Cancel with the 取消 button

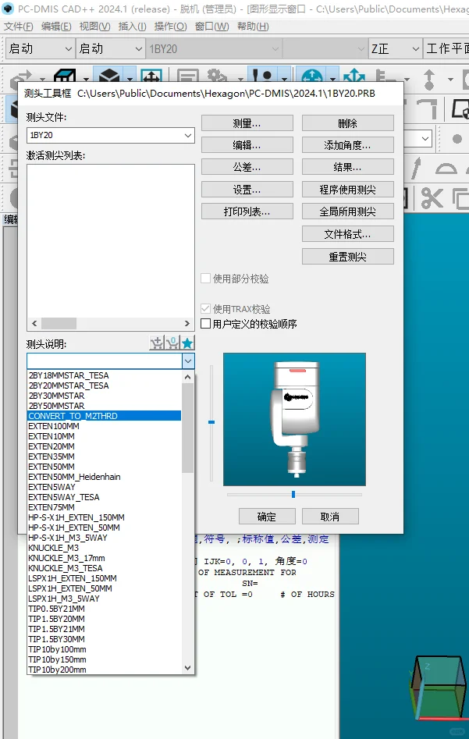[330, 517]
